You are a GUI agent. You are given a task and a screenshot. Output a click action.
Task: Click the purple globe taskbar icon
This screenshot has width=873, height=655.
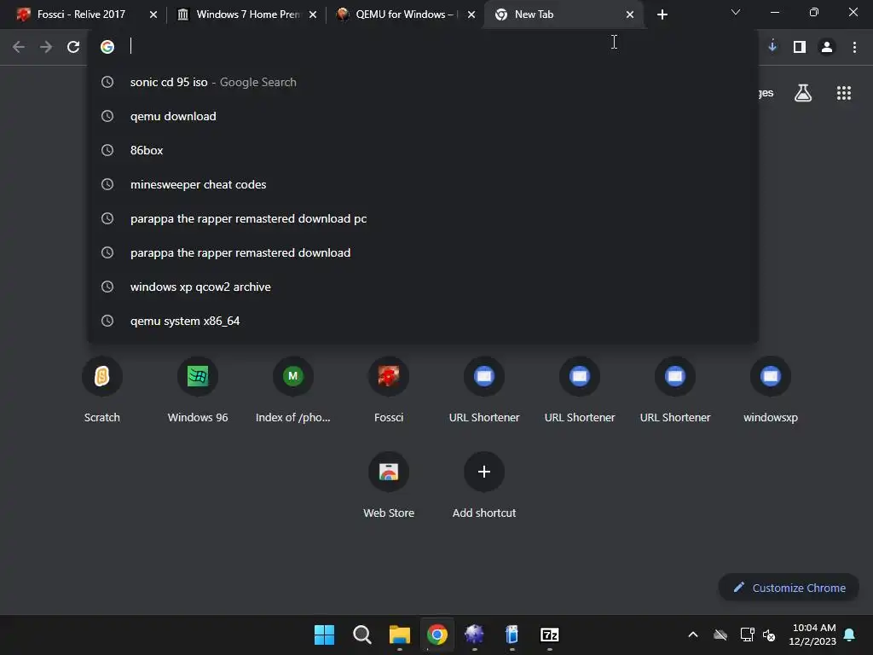474,635
